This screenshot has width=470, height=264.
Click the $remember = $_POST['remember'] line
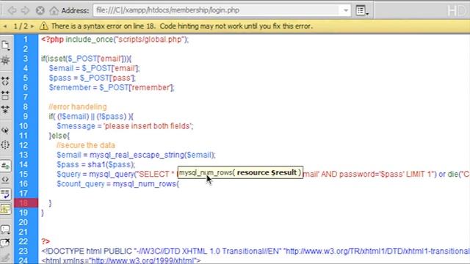112,87
